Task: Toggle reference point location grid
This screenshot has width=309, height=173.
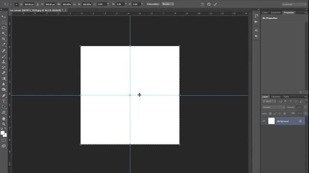Action: pyautogui.click(x=16, y=4)
